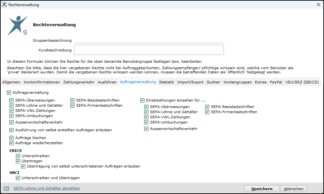Viewport: 324px width, 194px height.
Task: Toggle SEPA-Überweisungen under Einzelzahlungen einsehen
Action: coord(146,107)
